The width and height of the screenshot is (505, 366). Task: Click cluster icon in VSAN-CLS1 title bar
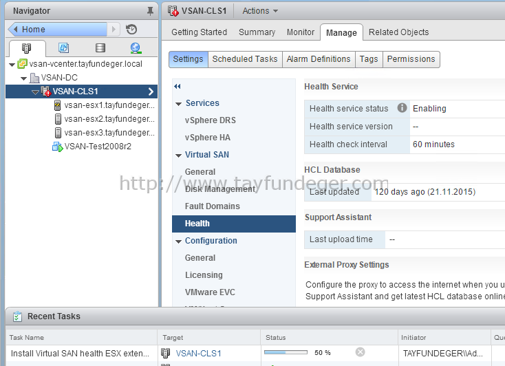click(173, 11)
